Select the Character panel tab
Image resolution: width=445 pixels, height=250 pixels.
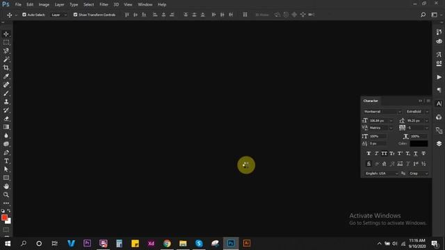pos(371,101)
